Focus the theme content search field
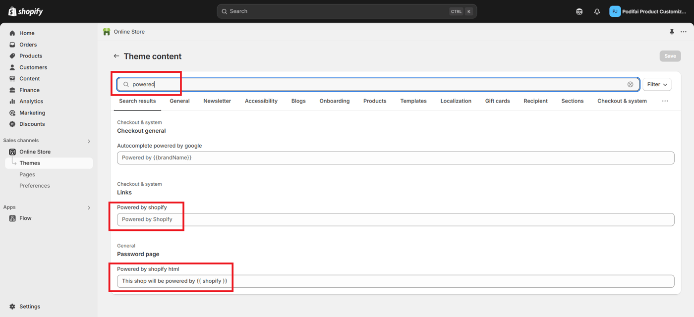 tap(378, 85)
